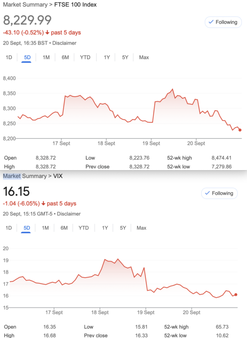
Task: Choose 5Y range for VIX chart
Action: [x=123, y=228]
